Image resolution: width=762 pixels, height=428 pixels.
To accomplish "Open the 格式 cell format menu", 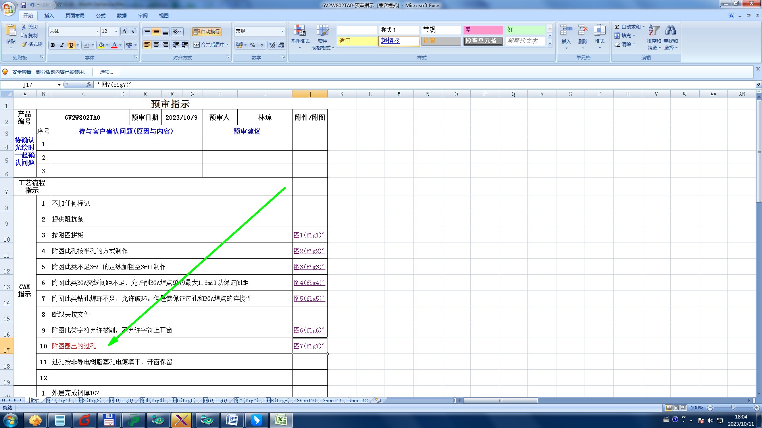I will coord(599,36).
